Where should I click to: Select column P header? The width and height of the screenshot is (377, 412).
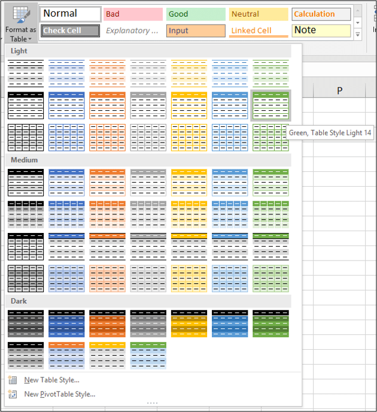[x=339, y=90]
